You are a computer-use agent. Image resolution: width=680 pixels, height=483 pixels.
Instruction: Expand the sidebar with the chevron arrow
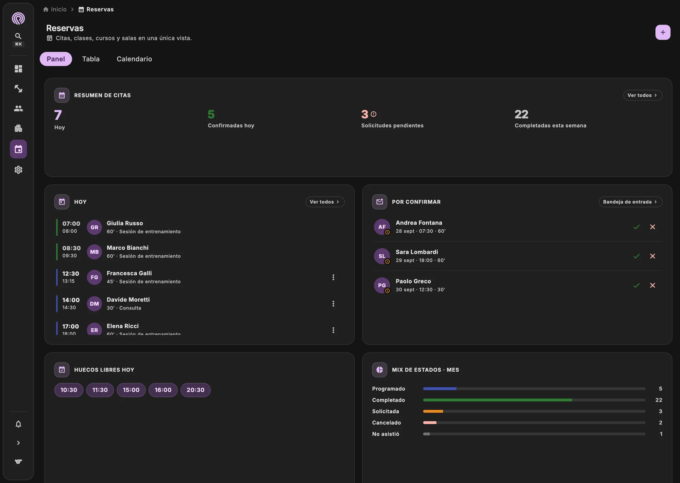pyautogui.click(x=18, y=443)
